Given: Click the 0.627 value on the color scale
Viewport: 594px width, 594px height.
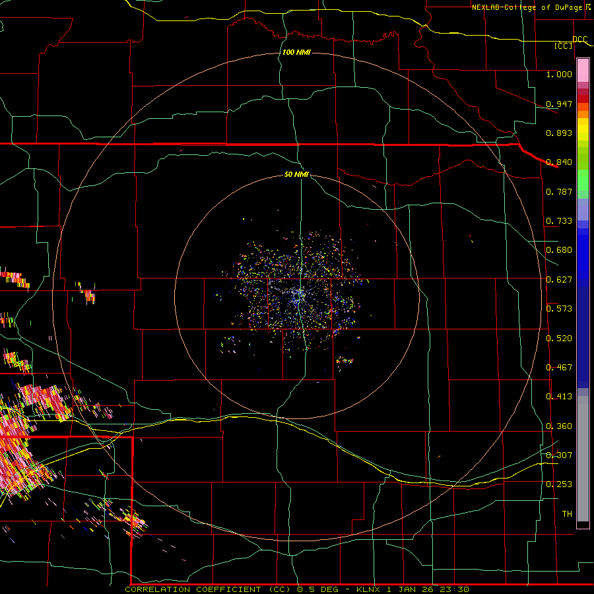Looking at the screenshot, I should (559, 280).
